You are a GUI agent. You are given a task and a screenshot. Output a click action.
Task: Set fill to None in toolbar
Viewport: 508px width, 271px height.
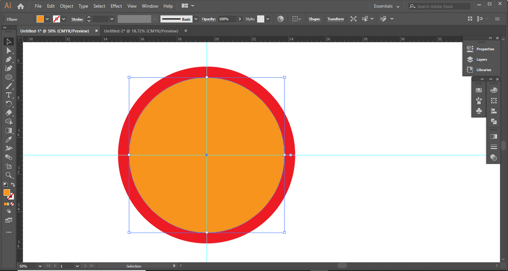coord(12,204)
